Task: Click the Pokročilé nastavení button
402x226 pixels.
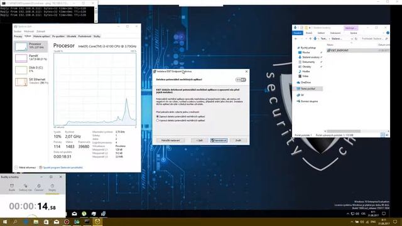Action: (170, 141)
